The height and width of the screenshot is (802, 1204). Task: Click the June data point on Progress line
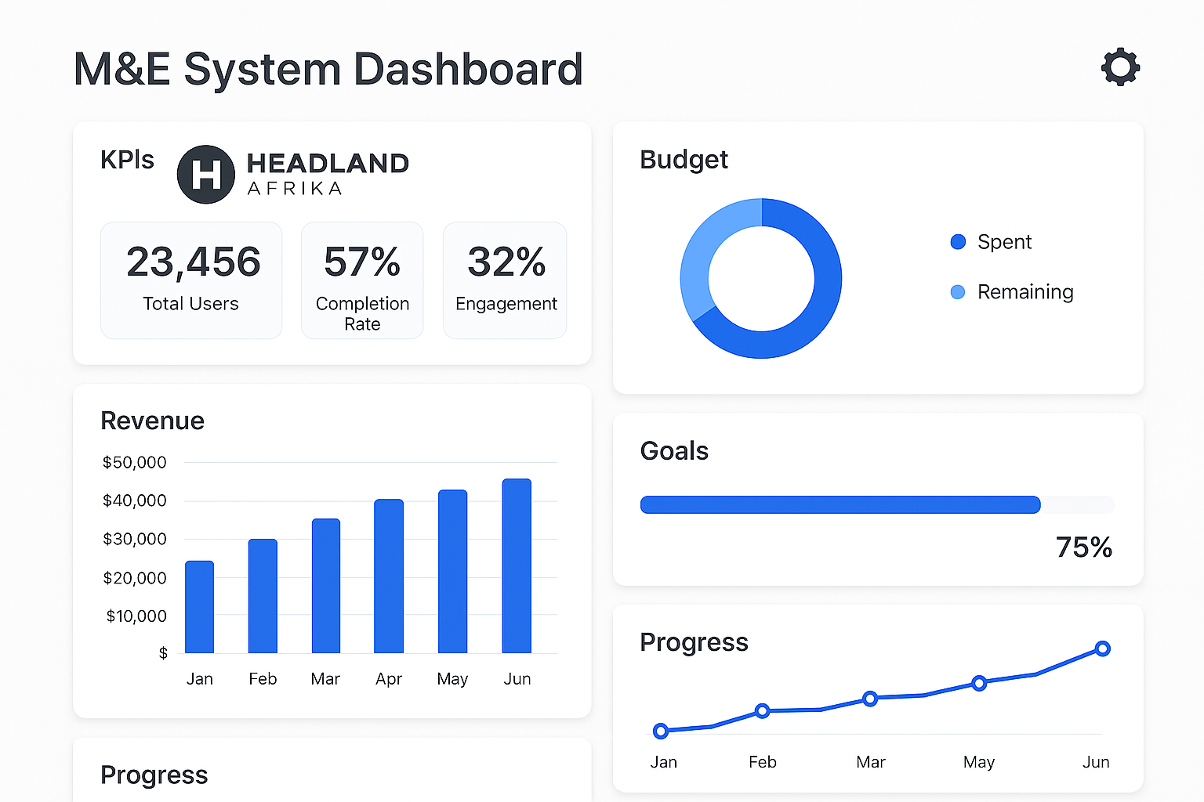pos(1103,648)
